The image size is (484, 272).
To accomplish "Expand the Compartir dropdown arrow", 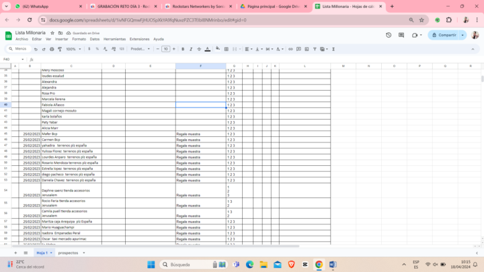I will coord(461,35).
